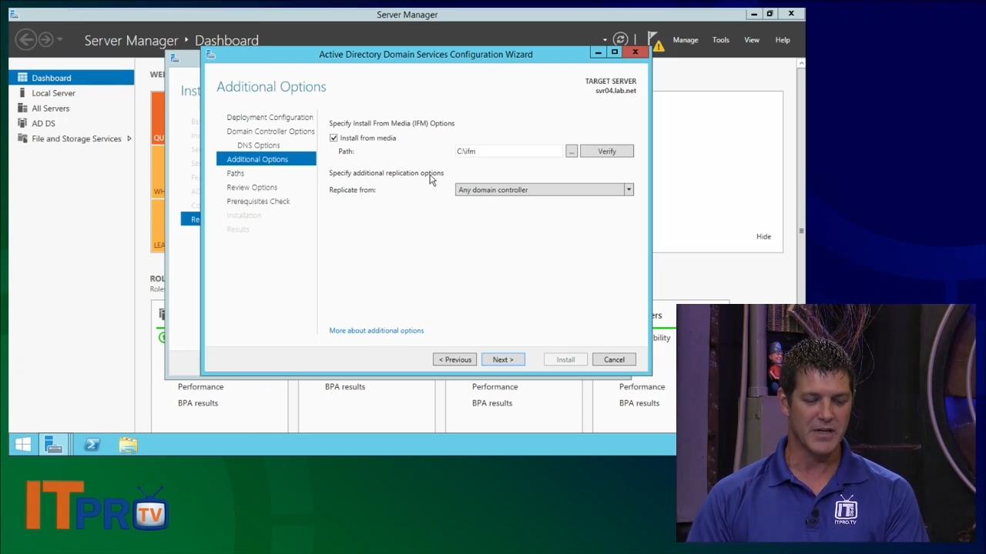This screenshot has width=986, height=554.
Task: Go to the DNS Options step
Action: point(258,145)
